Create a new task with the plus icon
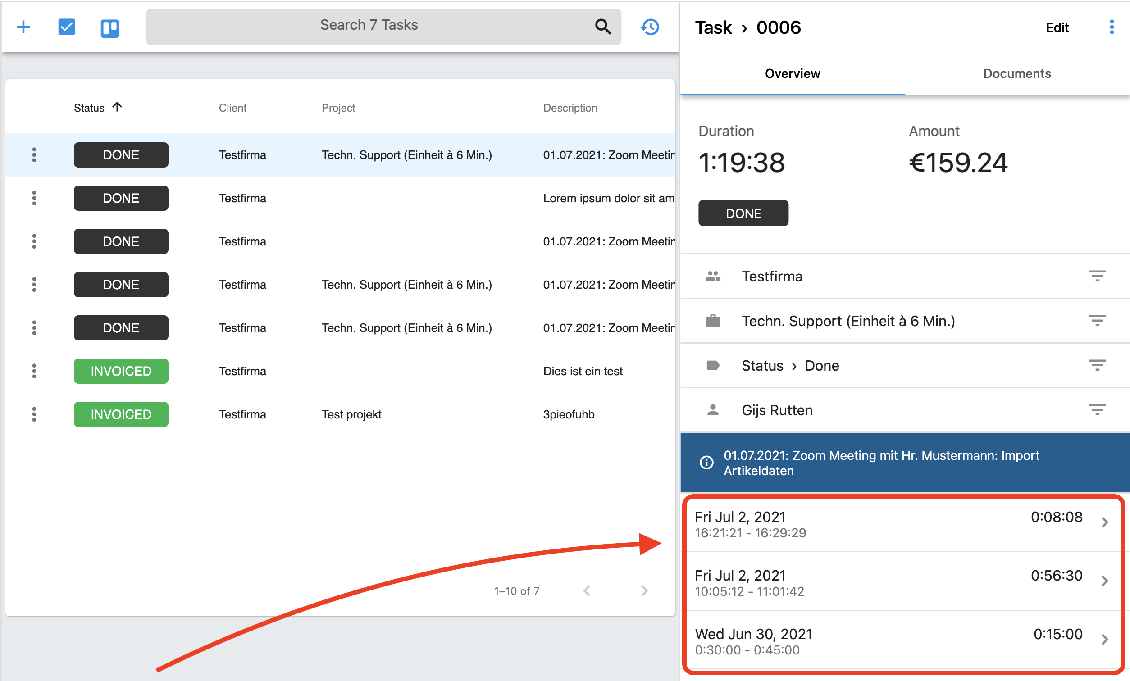This screenshot has height=681, width=1130. click(23, 27)
